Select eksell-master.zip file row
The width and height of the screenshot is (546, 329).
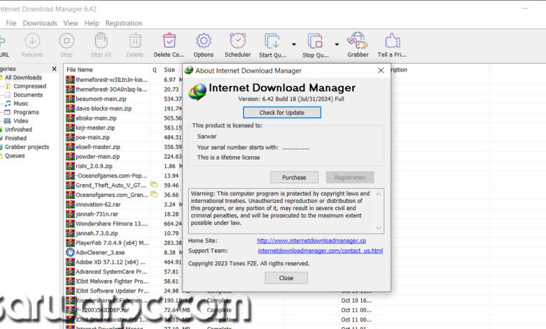(x=98, y=147)
